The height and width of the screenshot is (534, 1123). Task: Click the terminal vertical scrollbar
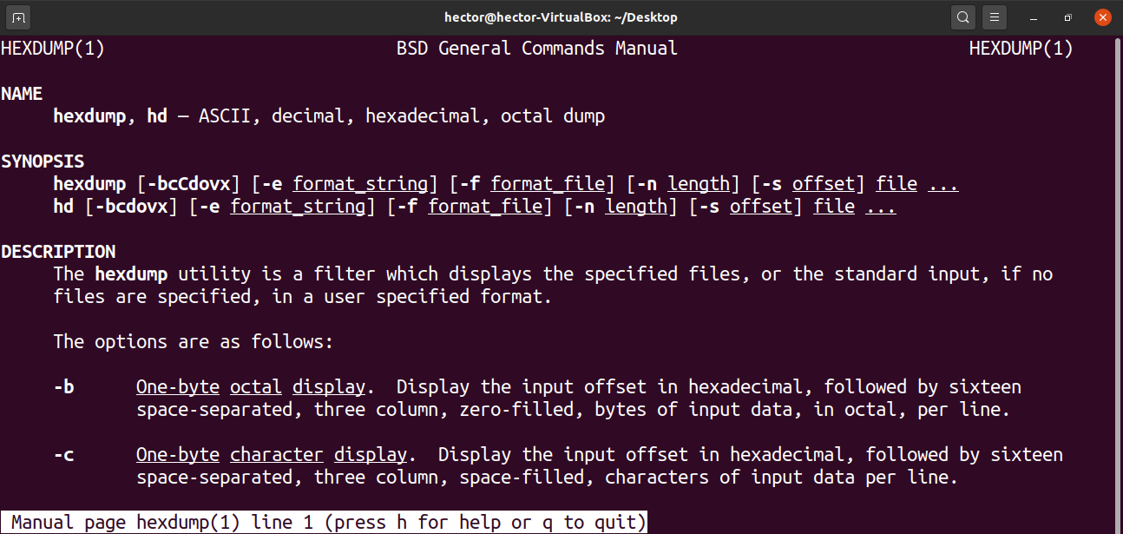1118,260
